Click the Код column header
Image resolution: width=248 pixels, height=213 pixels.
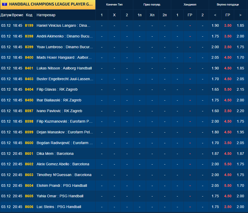click(x=29, y=15)
